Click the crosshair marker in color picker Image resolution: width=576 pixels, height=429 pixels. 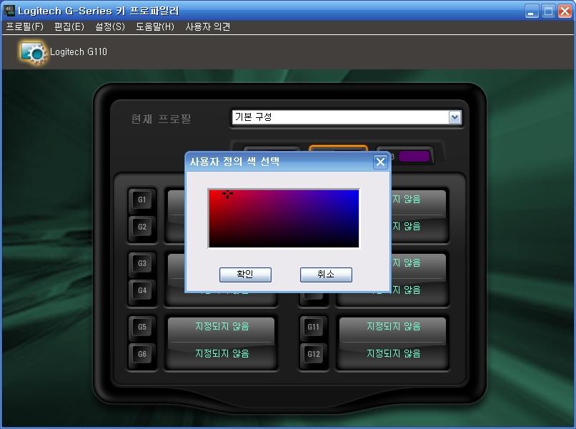coord(228,194)
